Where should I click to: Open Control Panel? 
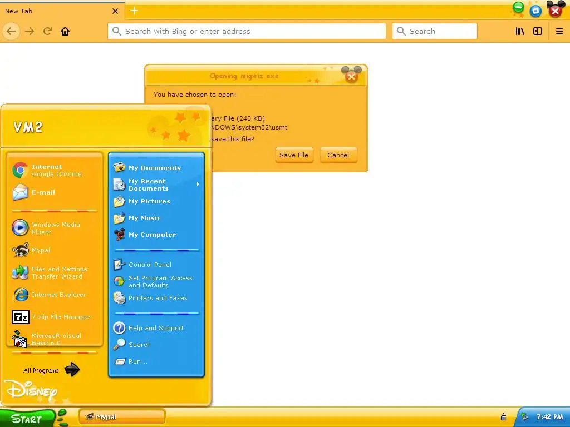[x=156, y=265]
